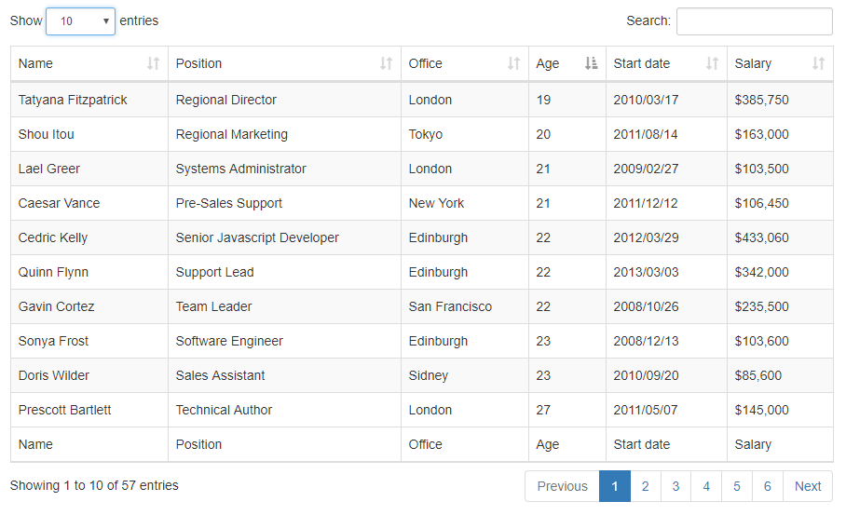846x515 pixels.
Task: Click the Caesar Vance name cell
Action: click(89, 203)
